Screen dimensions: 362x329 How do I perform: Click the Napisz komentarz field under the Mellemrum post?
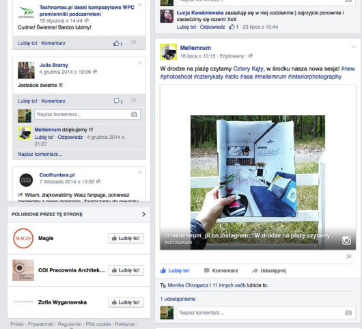[266, 313]
